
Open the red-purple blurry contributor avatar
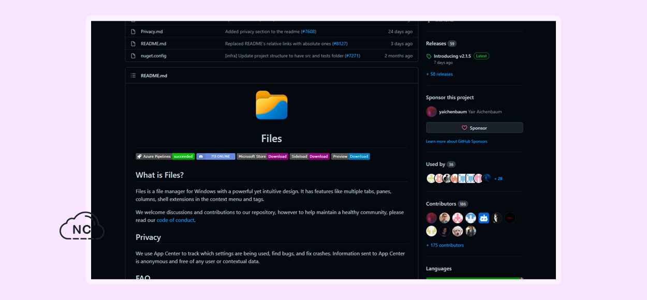[x=431, y=218]
